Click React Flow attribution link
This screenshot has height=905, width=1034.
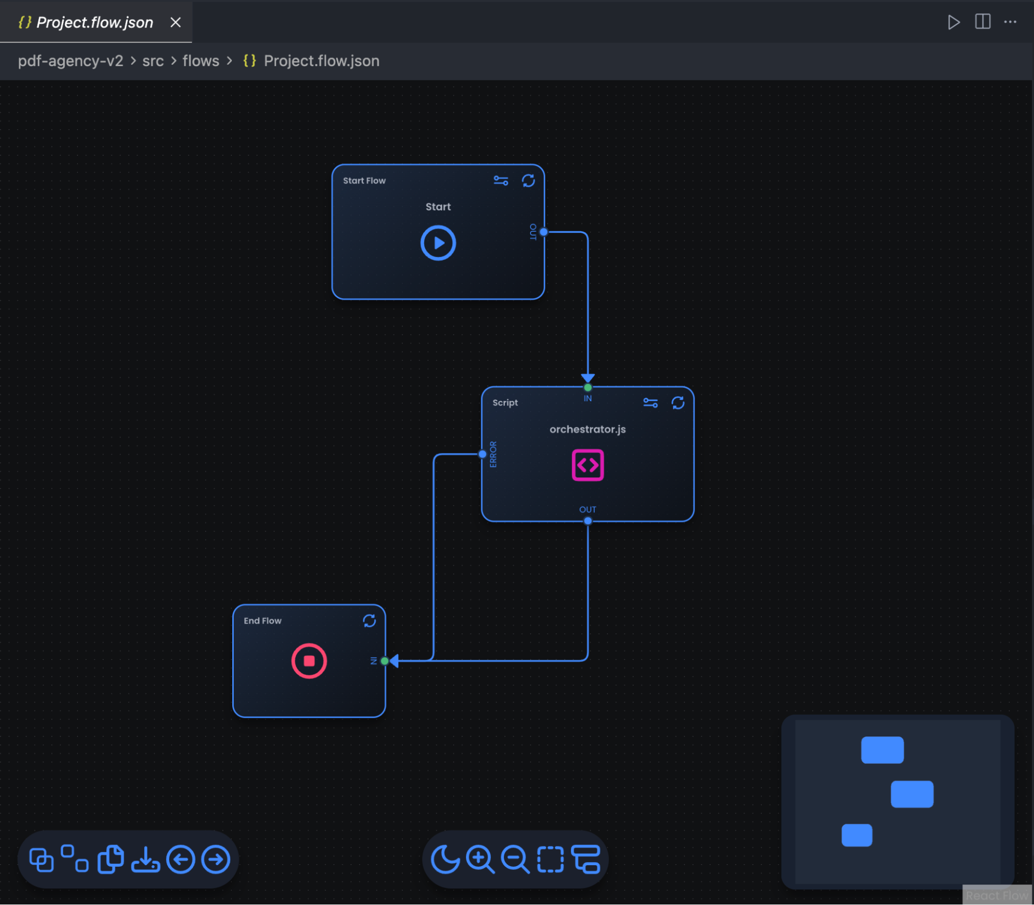click(x=996, y=896)
